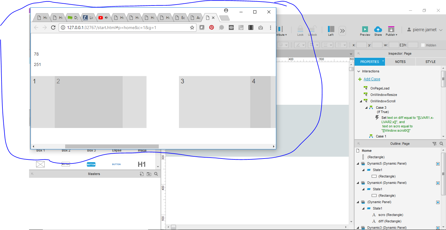
Task: Click the green Preview icon
Action: (x=365, y=29)
